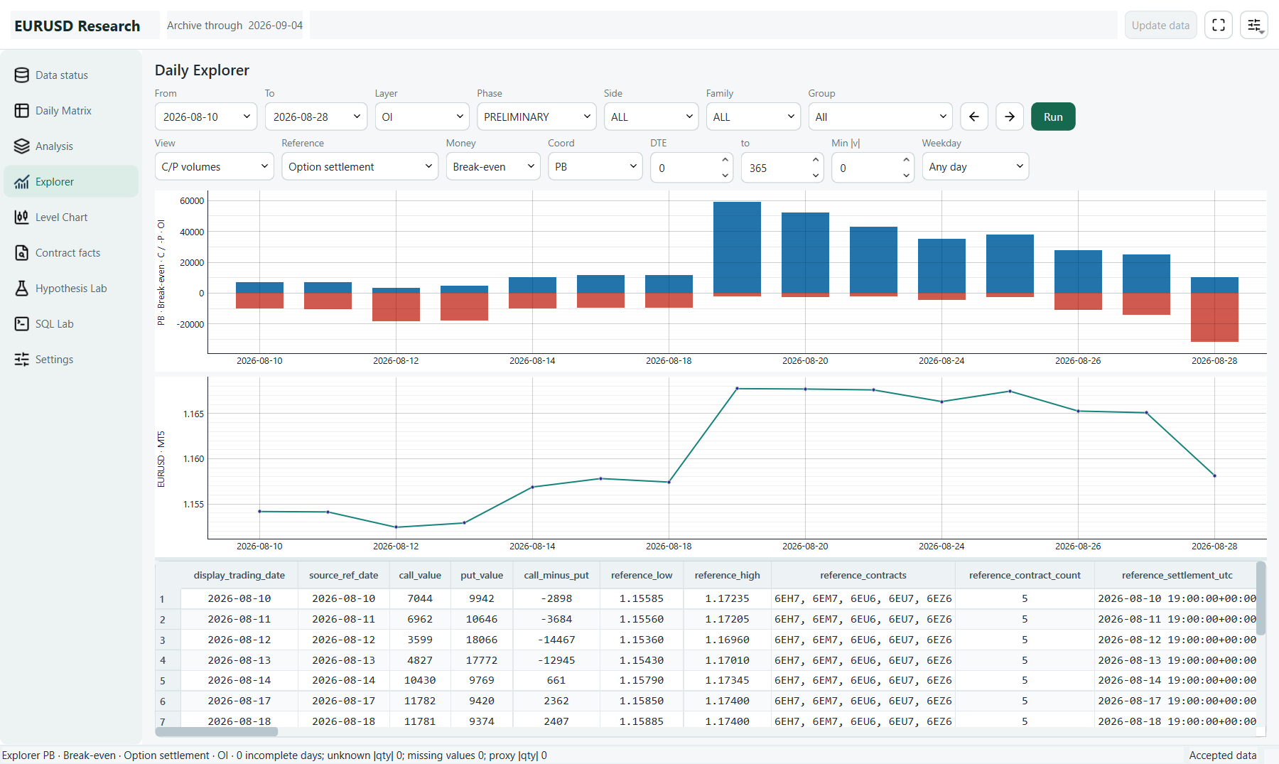Go to previous date range with left arrow
Viewport: 1279px width, 764px height.
(974, 117)
